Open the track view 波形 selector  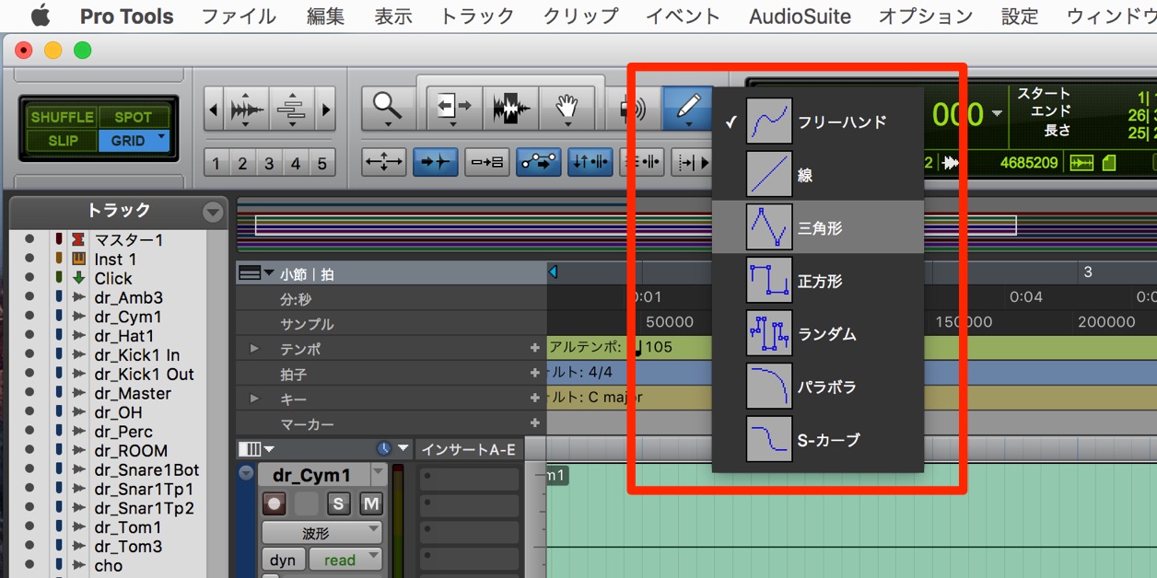[x=321, y=533]
